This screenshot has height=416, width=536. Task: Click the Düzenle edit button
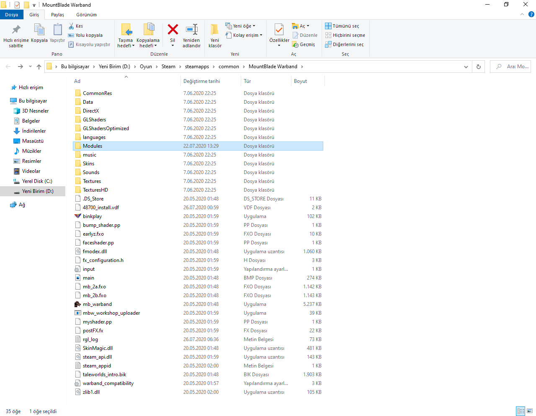[305, 35]
